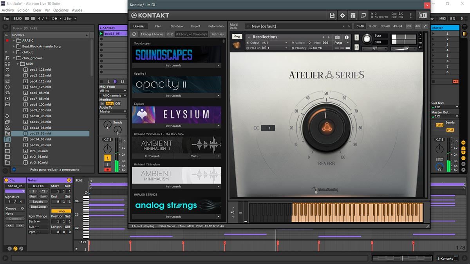
Task: Select the clip color swatch dropdown
Action: (15, 191)
